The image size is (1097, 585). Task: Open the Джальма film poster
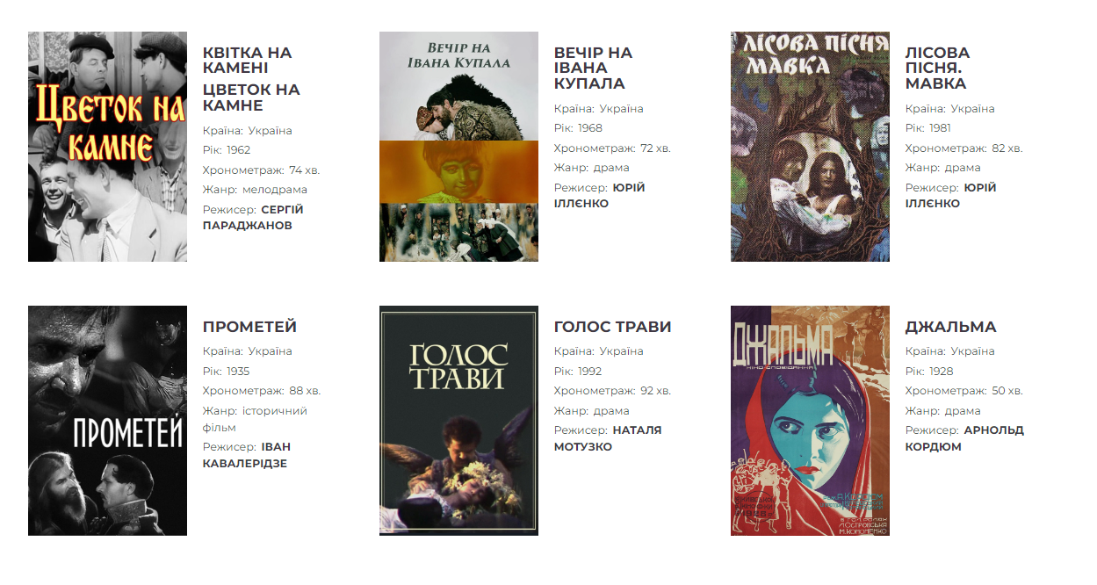click(810, 421)
